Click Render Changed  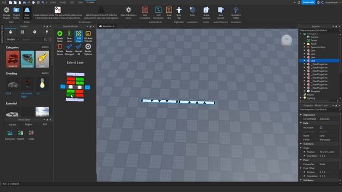(x=69, y=50)
